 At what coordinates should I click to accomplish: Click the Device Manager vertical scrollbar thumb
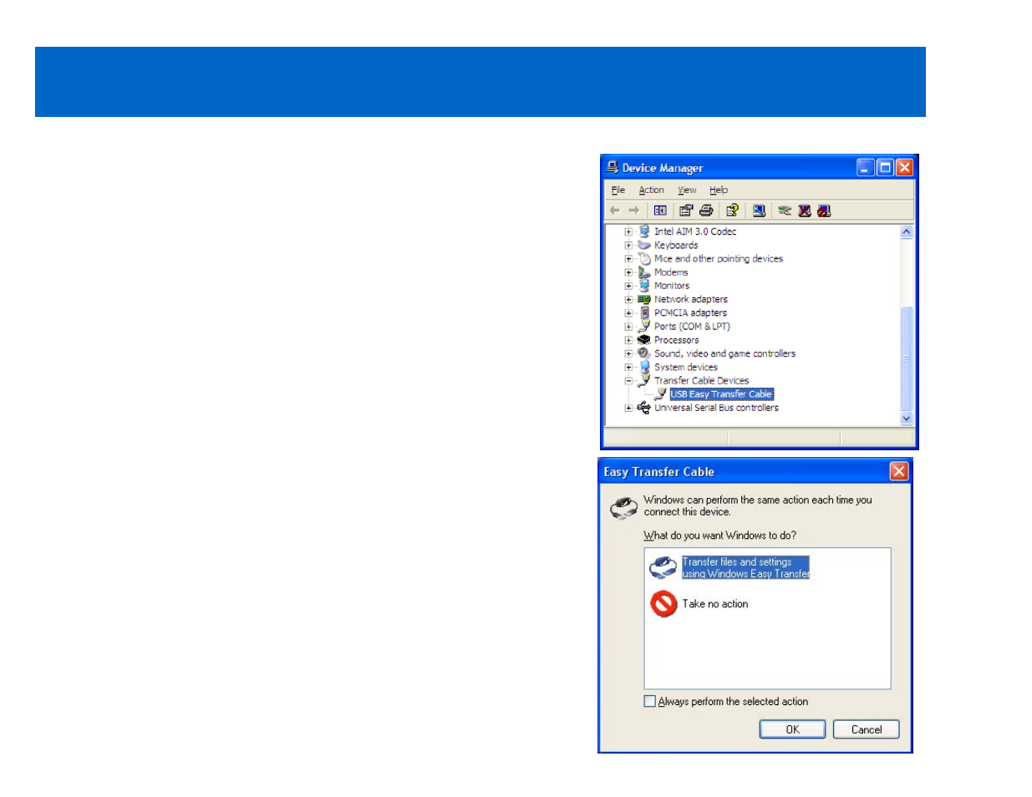click(907, 358)
